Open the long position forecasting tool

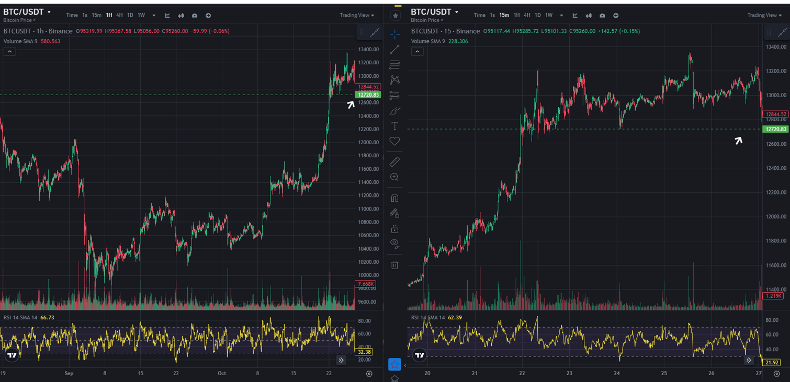tap(394, 96)
